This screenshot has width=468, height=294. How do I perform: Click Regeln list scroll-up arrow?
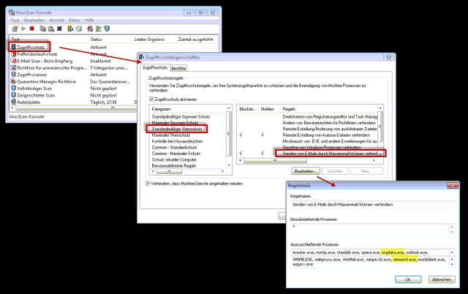[x=380, y=108]
